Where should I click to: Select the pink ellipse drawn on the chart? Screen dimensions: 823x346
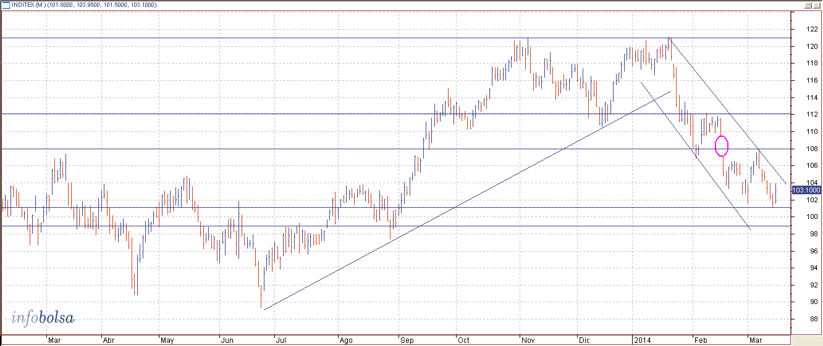tap(722, 146)
